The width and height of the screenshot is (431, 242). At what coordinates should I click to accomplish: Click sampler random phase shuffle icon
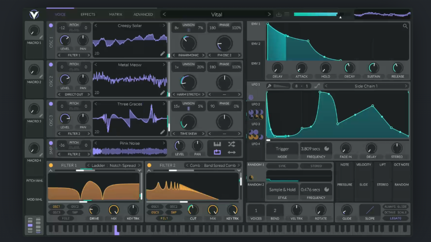click(232, 144)
